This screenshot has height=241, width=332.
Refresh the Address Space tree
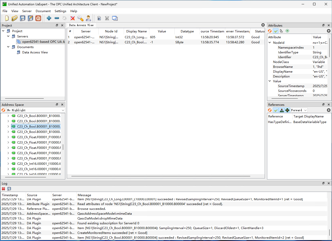(x=4, y=110)
